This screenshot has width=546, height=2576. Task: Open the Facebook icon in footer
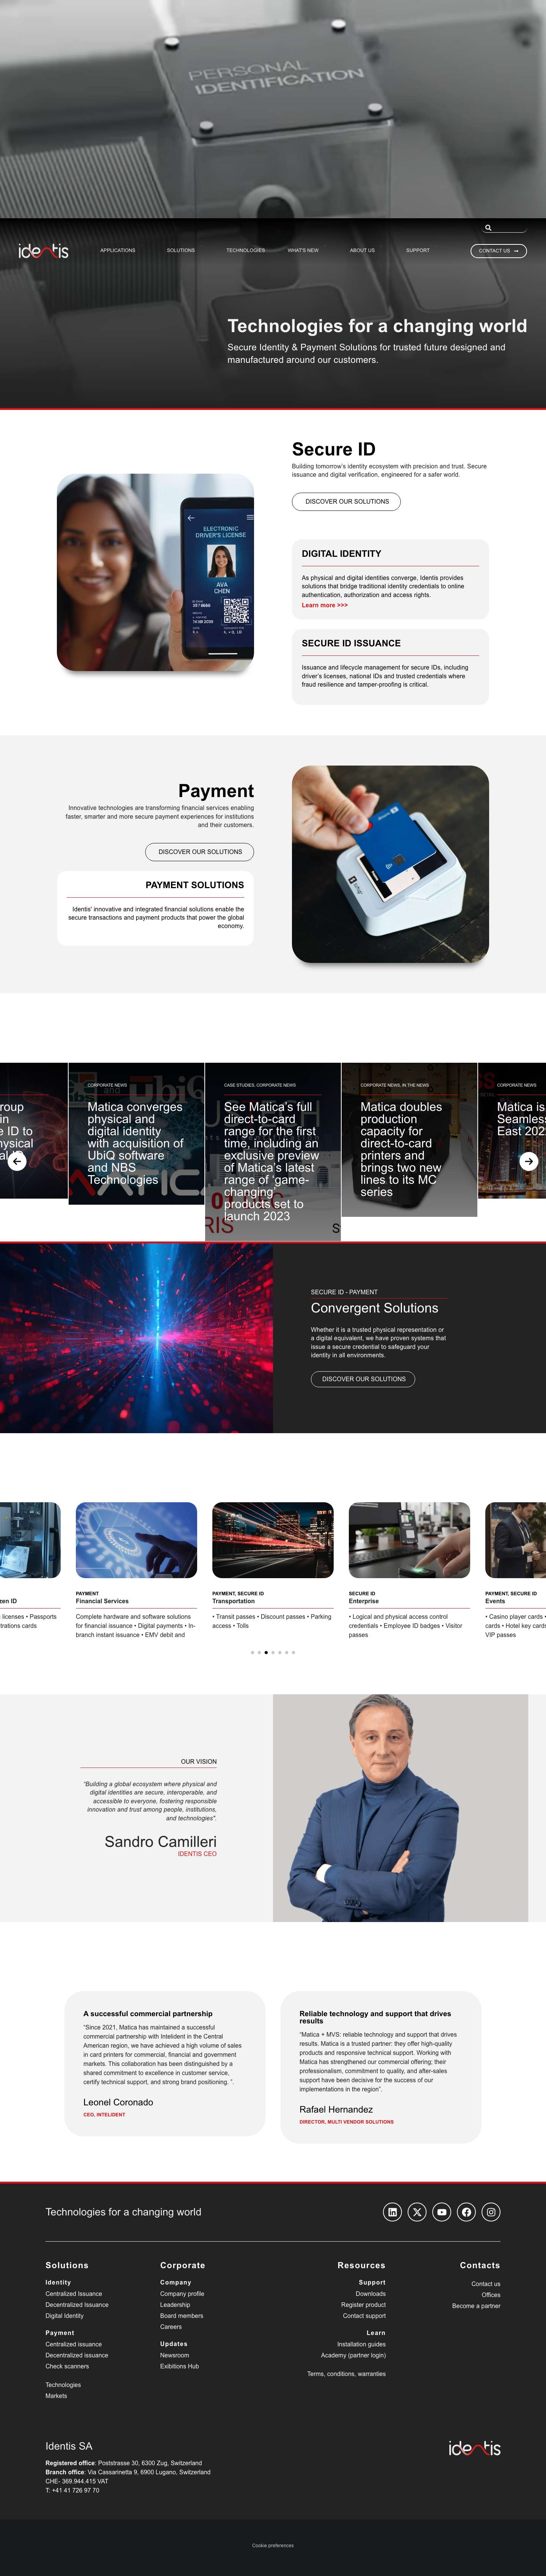point(466,2212)
